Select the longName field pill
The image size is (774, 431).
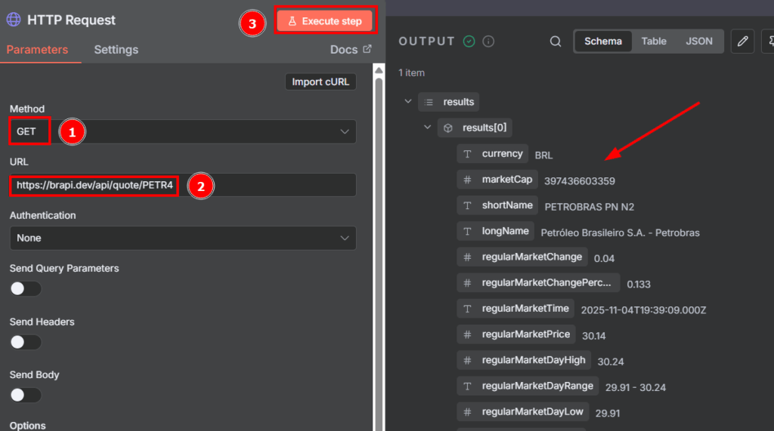point(496,231)
